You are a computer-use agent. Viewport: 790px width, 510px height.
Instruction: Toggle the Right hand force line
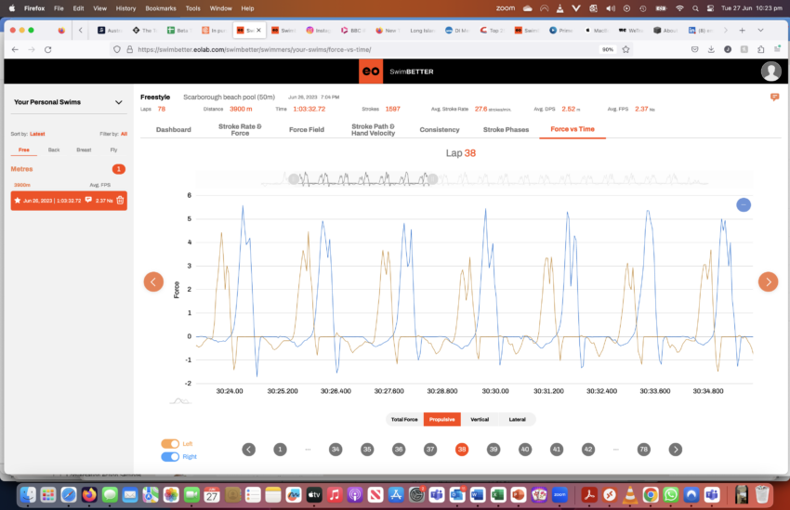click(170, 456)
